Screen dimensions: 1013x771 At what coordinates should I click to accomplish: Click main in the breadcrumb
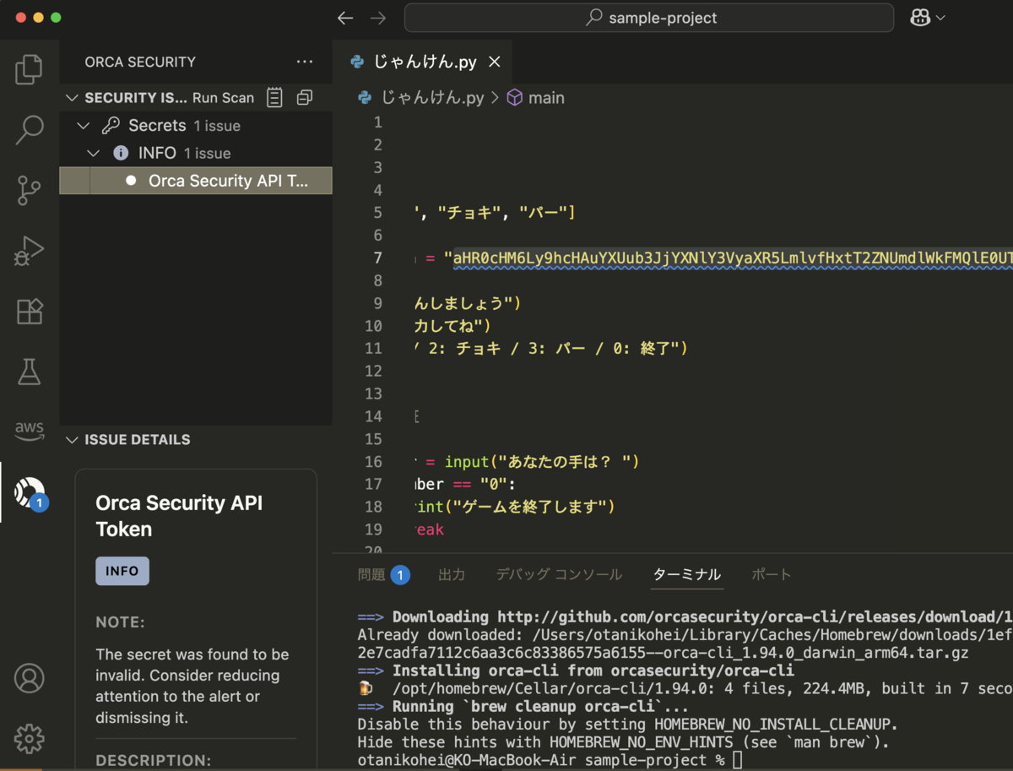pos(546,98)
